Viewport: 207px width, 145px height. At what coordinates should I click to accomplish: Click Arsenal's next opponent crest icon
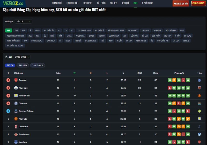coord(199,80)
